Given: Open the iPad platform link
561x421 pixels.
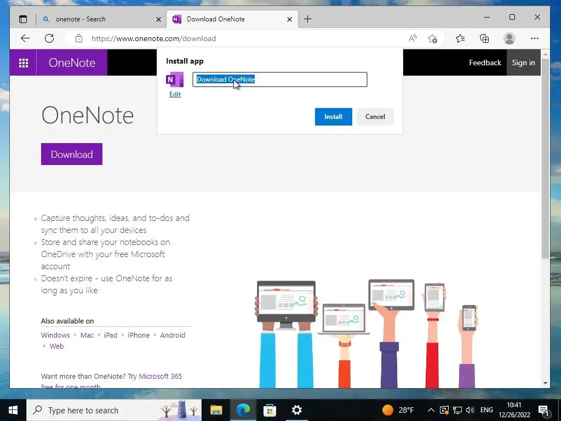Looking at the screenshot, I should click(x=111, y=335).
